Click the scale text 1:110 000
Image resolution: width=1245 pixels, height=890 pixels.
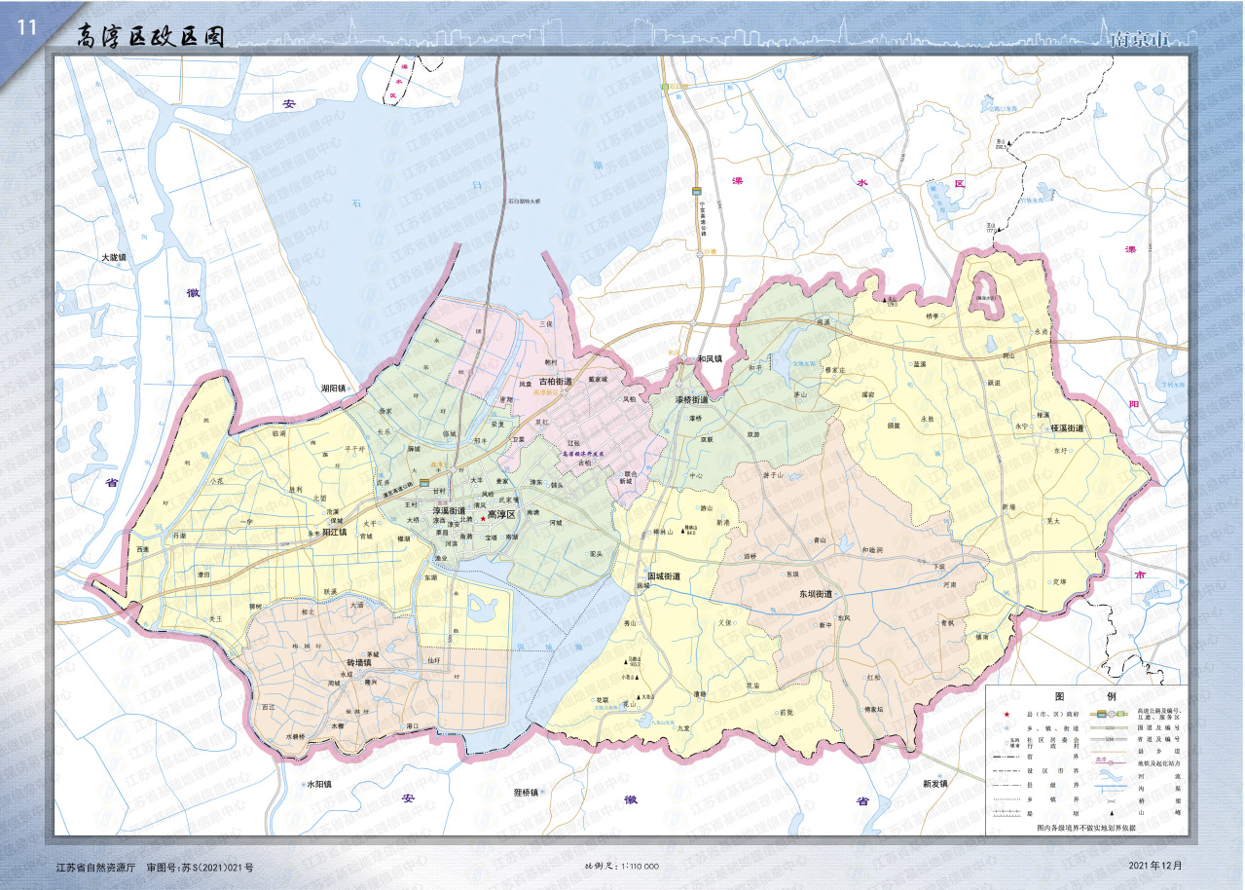tap(639, 866)
